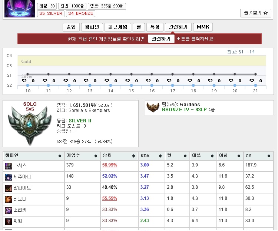Viewport: 278px width, 231px height.
Task: Open the 종합 tab
Action: pyautogui.click(x=71, y=27)
